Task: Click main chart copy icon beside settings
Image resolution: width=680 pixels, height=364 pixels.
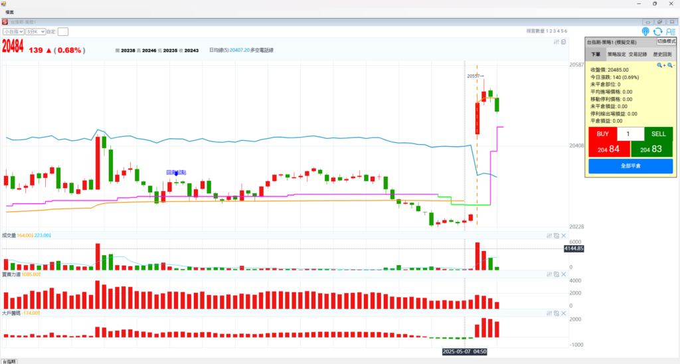Action: pos(563,42)
